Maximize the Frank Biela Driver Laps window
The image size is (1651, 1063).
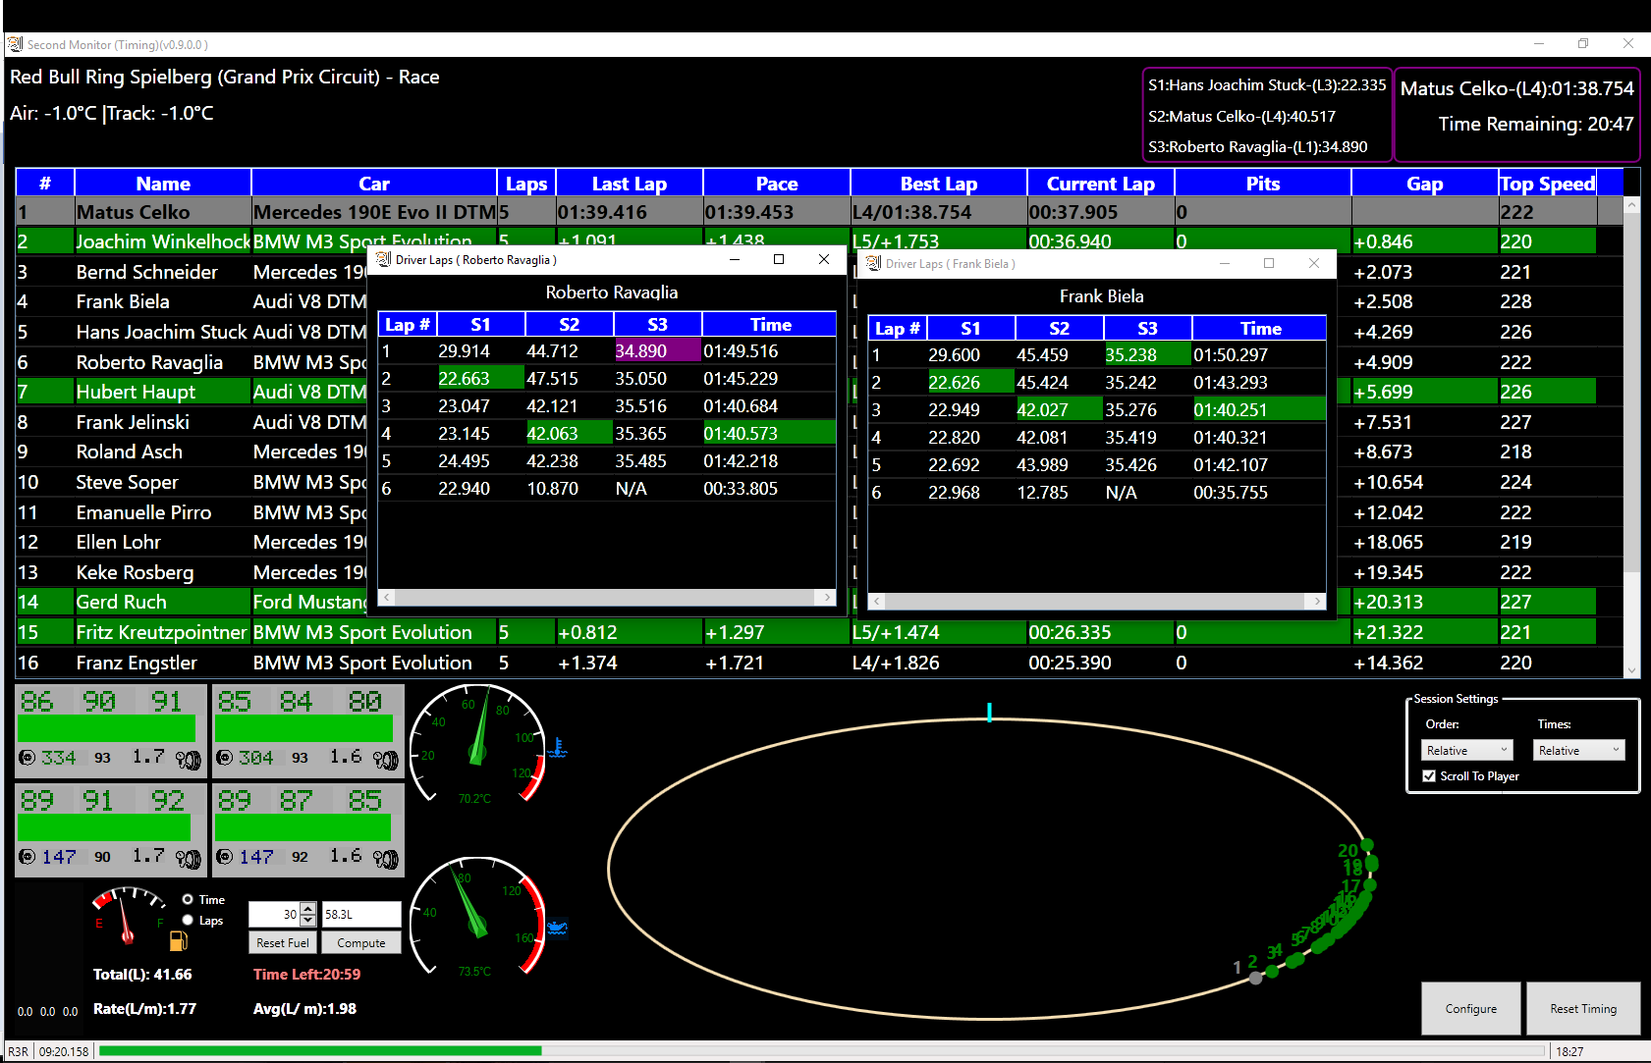(1269, 263)
